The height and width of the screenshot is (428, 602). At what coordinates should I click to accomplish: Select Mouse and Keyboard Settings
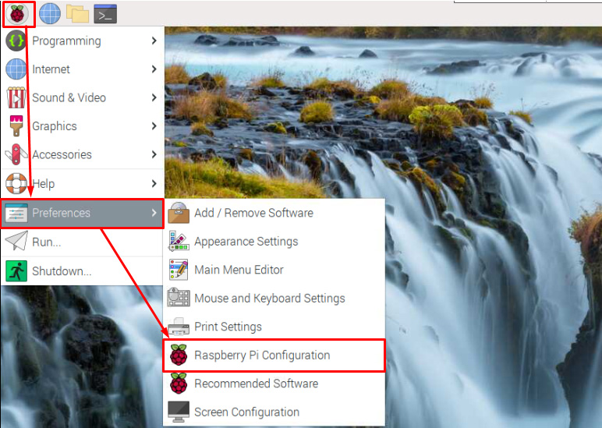point(269,298)
